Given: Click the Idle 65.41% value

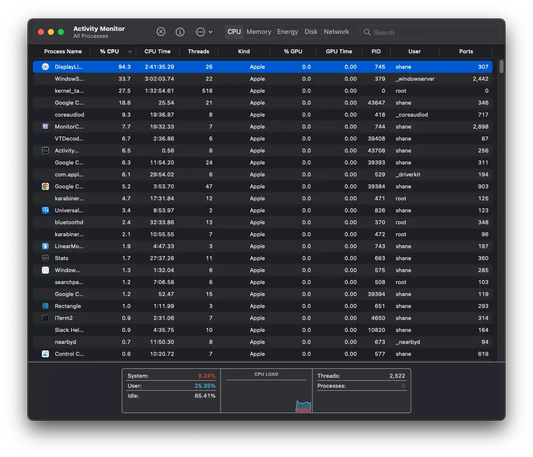Looking at the screenshot, I should pyautogui.click(x=205, y=396).
